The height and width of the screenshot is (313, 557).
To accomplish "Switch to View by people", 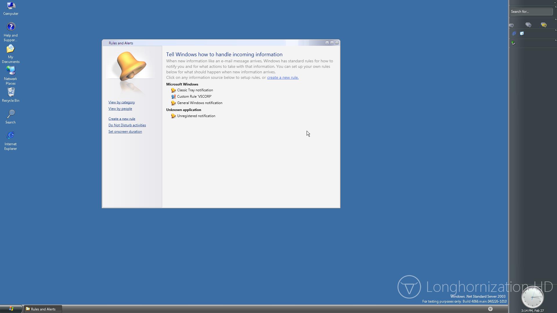I will (120, 109).
